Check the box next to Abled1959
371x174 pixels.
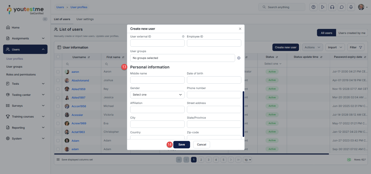click(58, 89)
